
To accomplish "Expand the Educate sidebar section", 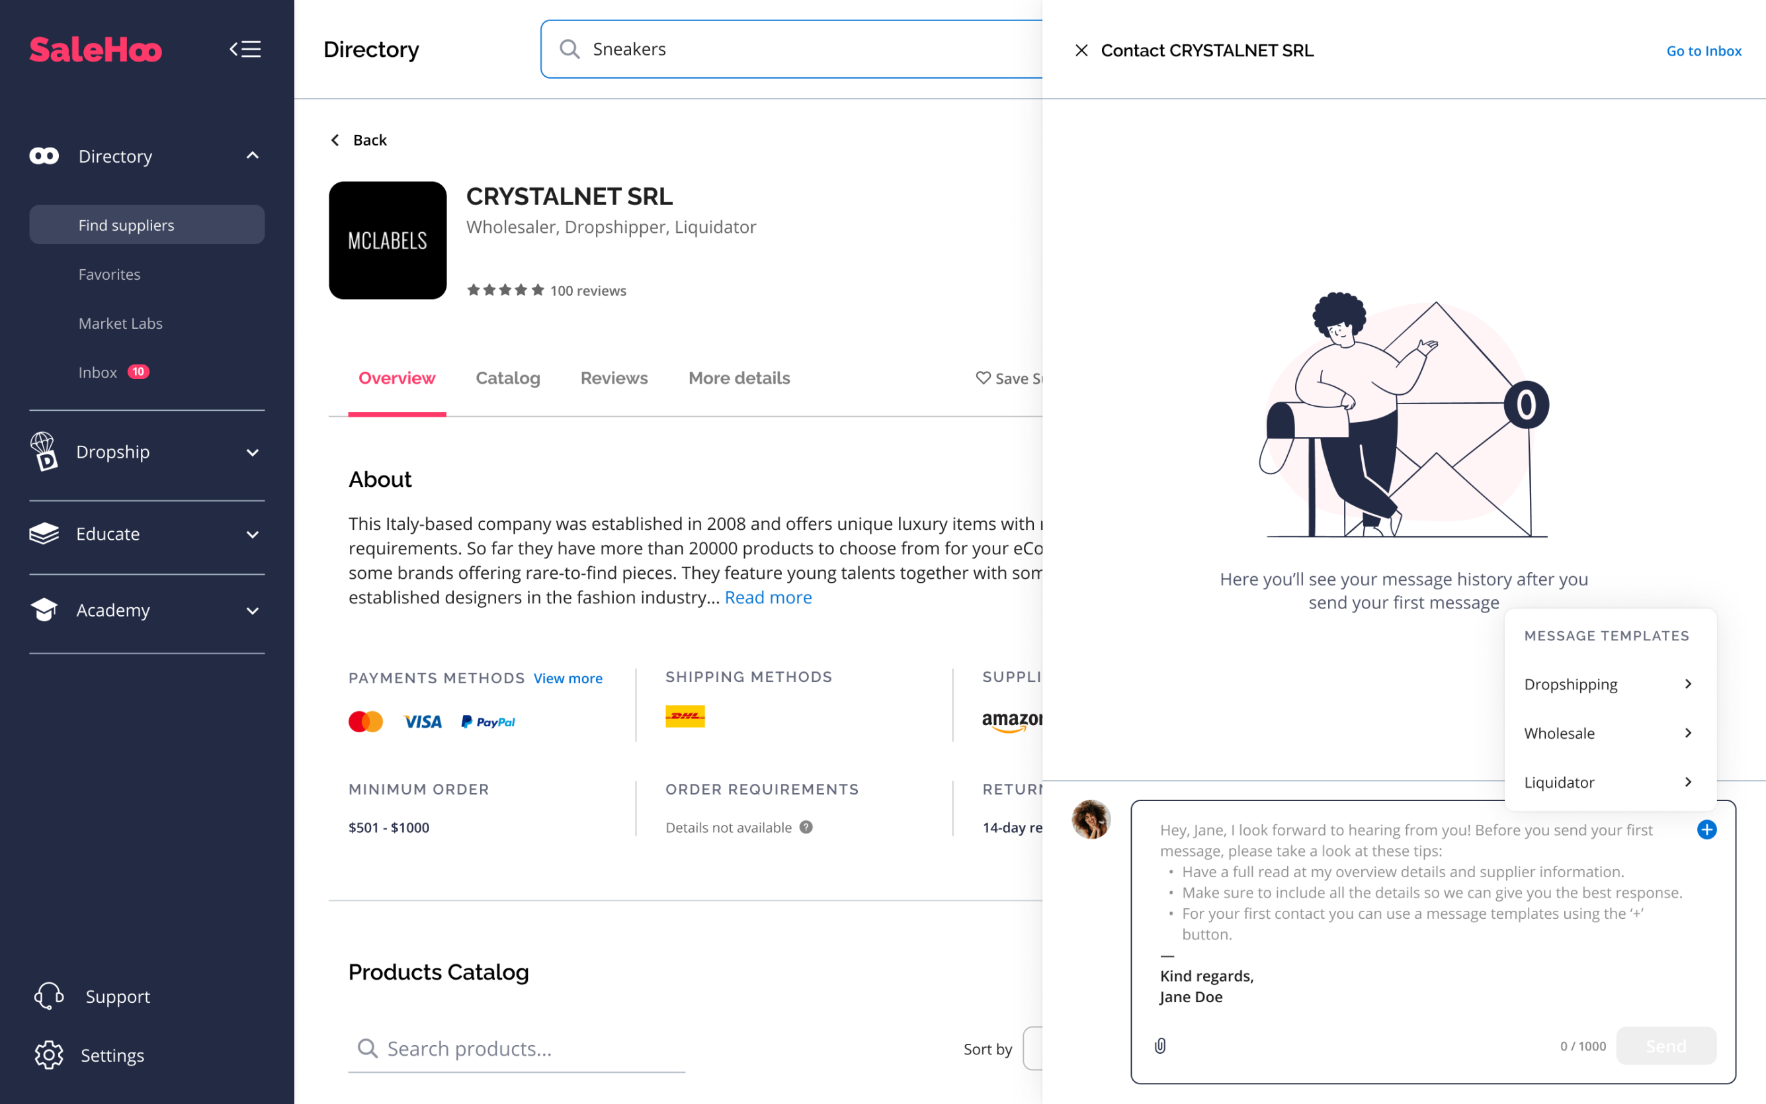I will tap(253, 534).
